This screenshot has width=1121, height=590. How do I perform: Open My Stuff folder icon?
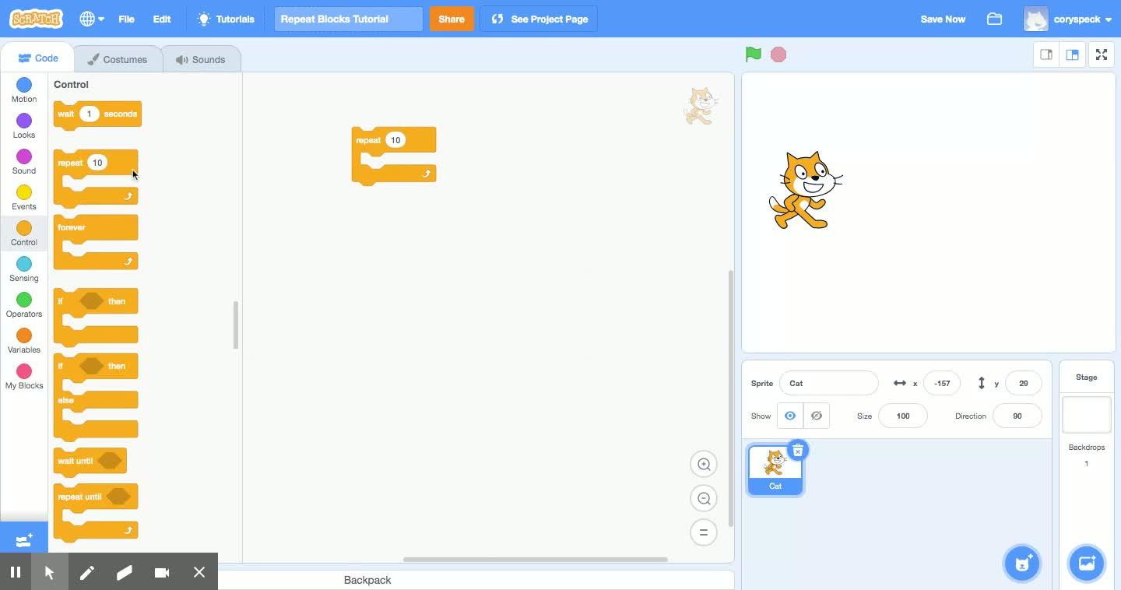994,19
